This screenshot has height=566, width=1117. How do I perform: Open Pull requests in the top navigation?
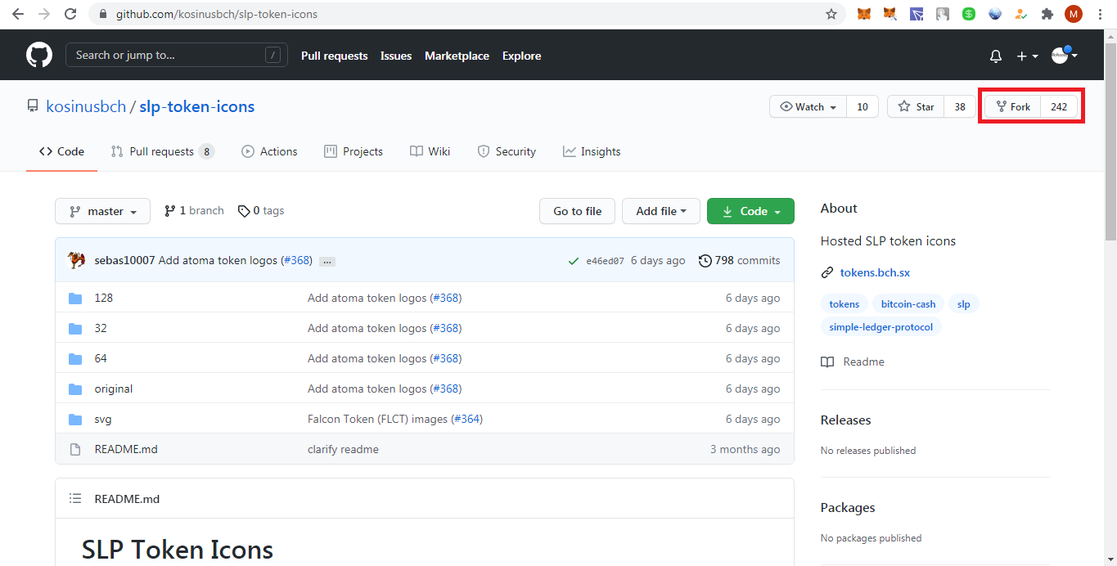coord(334,56)
